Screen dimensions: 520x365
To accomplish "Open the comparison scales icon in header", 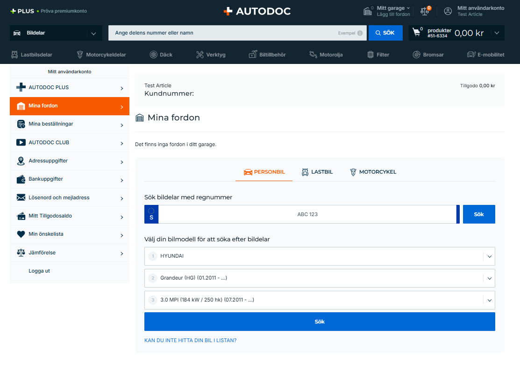I will tap(425, 11).
